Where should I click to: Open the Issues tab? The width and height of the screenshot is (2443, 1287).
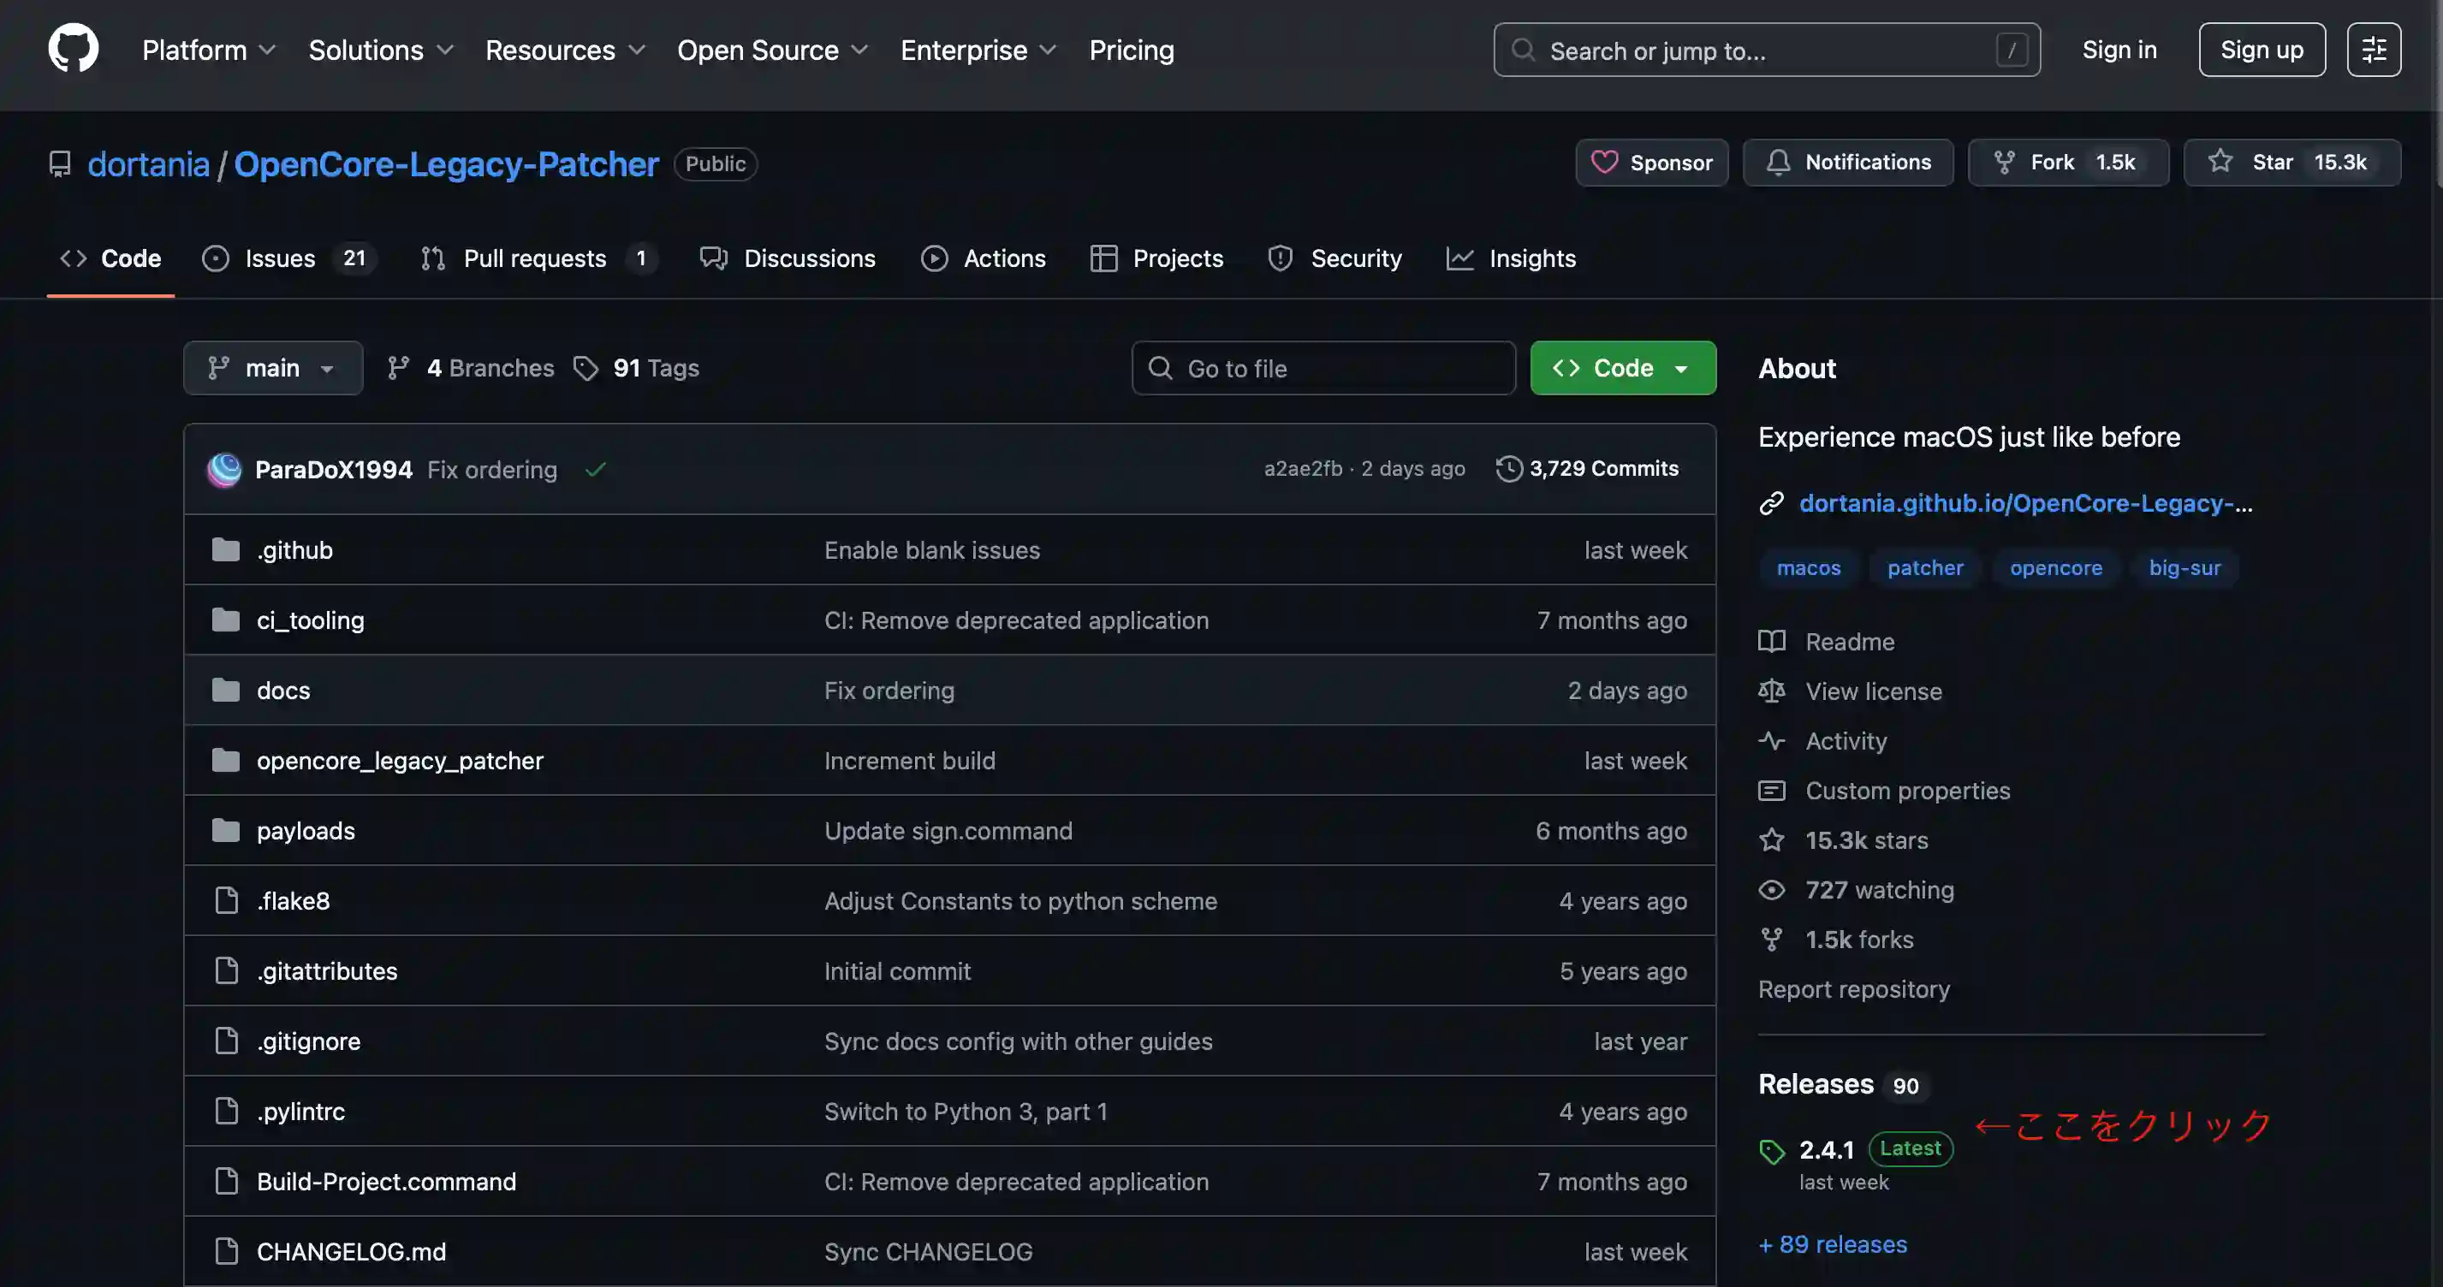289,258
